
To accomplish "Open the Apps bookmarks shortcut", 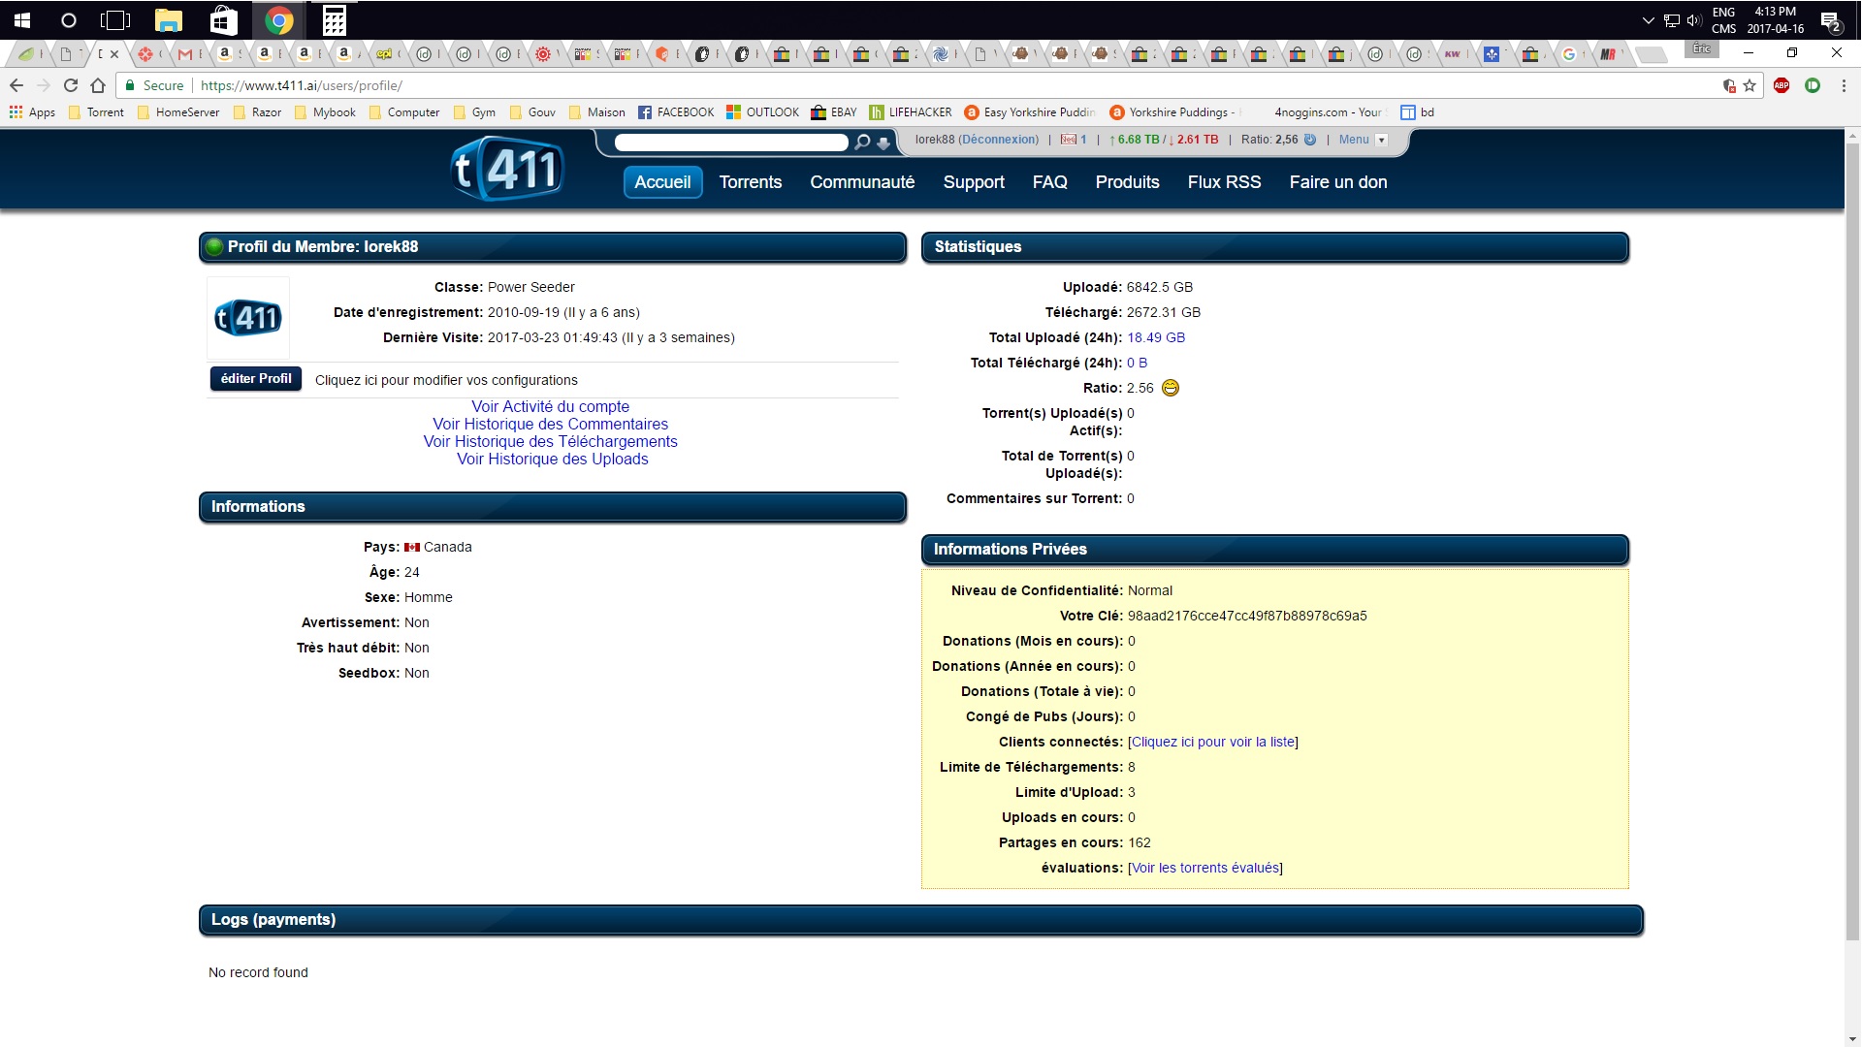I will click(32, 112).
